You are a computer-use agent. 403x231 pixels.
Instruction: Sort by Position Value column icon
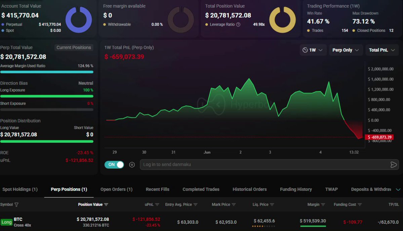[106, 204]
